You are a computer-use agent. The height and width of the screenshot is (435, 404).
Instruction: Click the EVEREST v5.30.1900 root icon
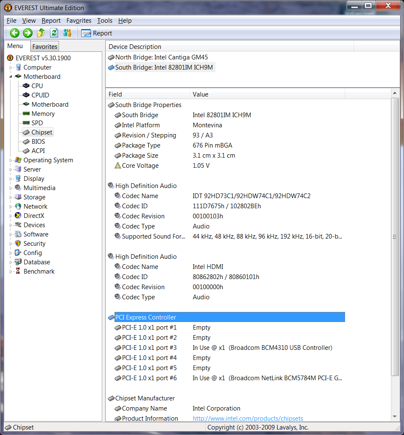[x=10, y=58]
